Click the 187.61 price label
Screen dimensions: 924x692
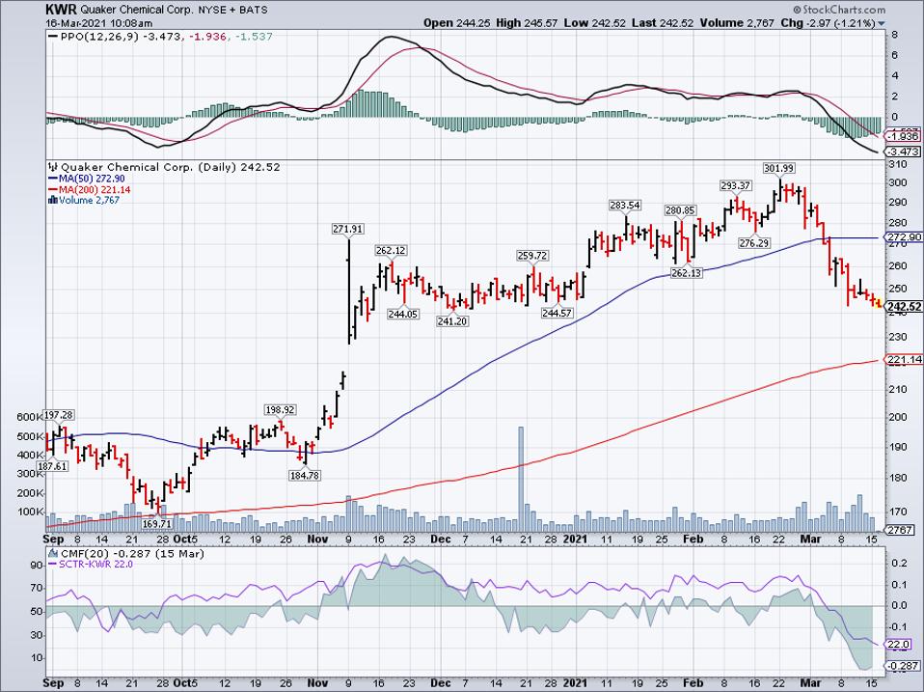point(52,466)
